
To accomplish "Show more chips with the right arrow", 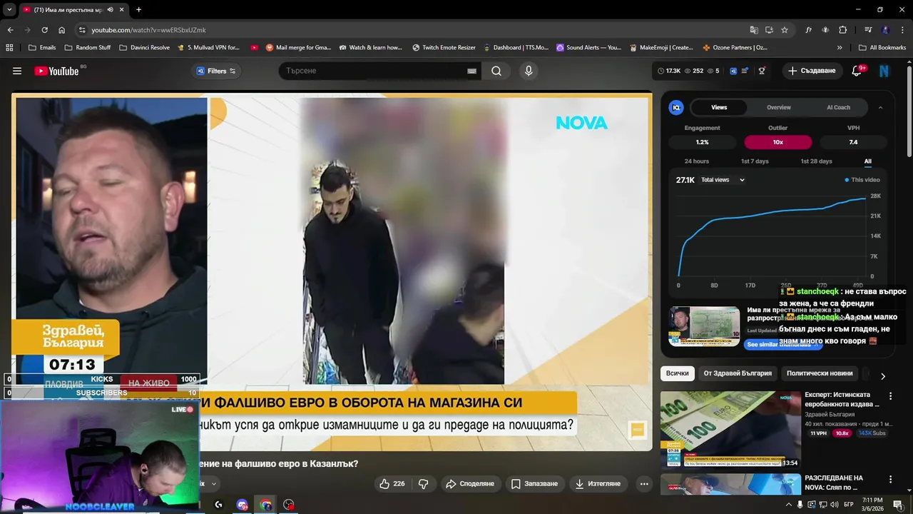I will coord(882,376).
